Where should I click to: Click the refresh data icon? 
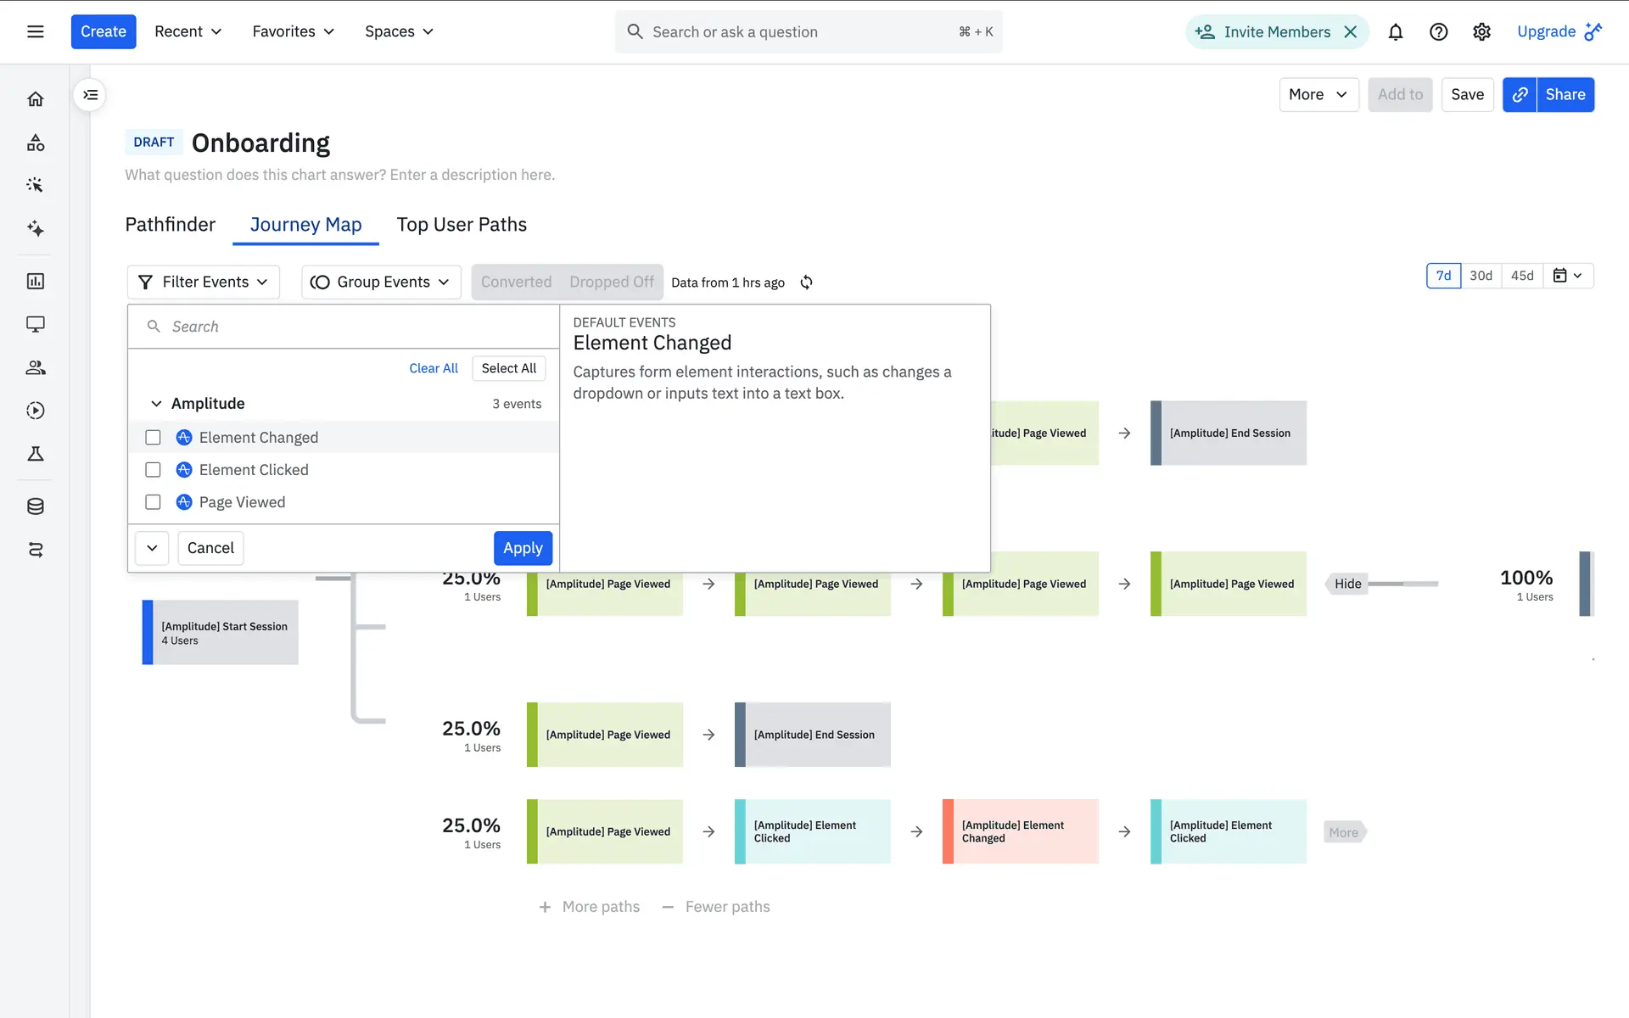coord(806,282)
